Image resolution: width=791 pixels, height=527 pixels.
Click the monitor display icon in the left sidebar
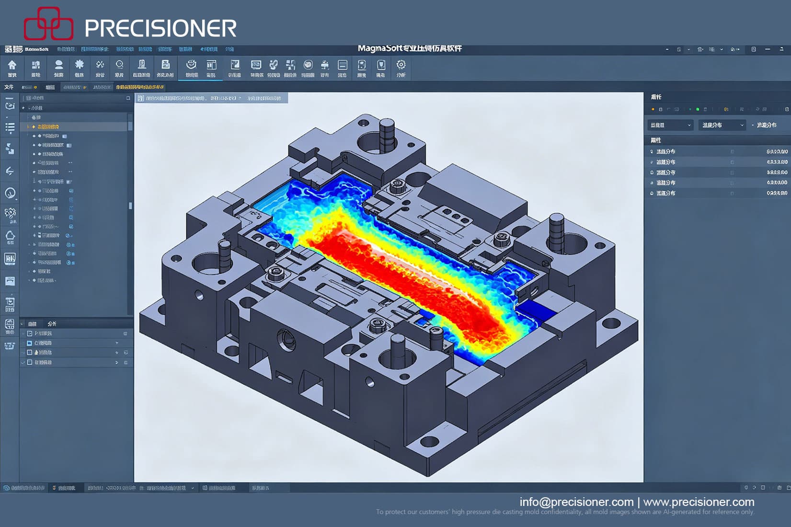click(x=10, y=259)
